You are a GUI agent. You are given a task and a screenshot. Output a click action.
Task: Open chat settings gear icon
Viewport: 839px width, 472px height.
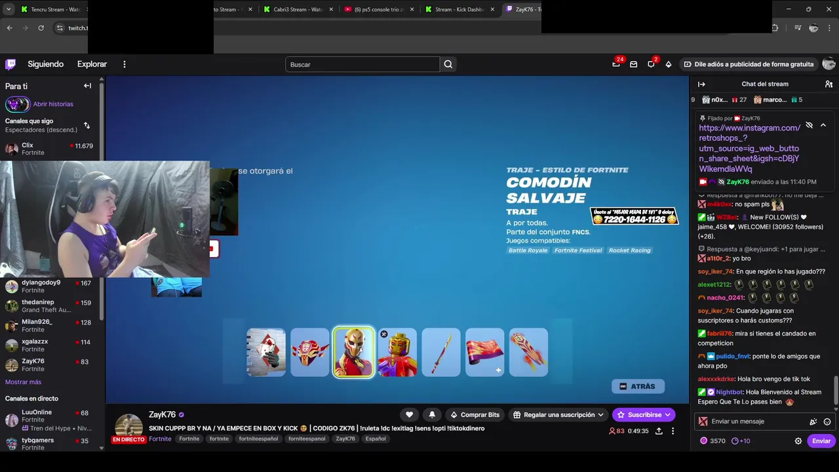798,441
